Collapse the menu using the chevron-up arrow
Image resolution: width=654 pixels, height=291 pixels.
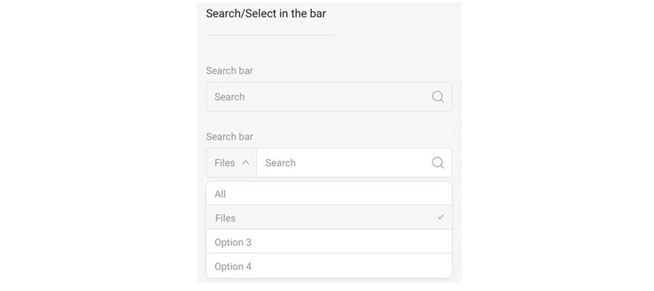[246, 163]
